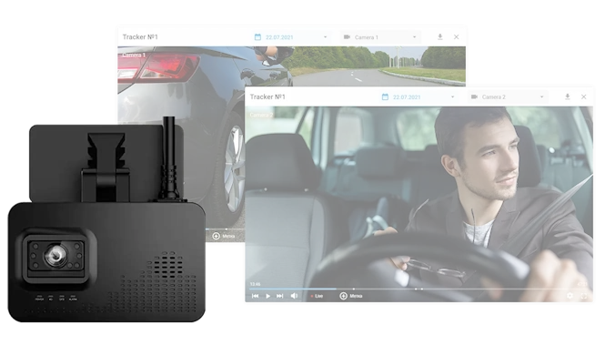
Task: Mute the Camera 2 player volume
Action: click(x=294, y=296)
